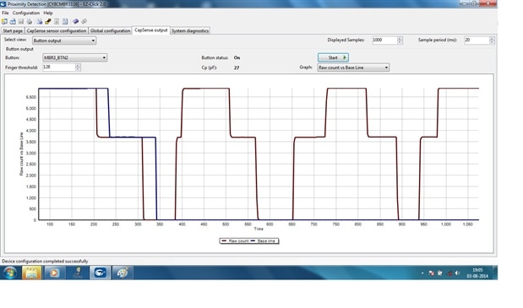The height and width of the screenshot is (308, 523).
Task: Open the Paint app from taskbar
Action: pos(122,273)
